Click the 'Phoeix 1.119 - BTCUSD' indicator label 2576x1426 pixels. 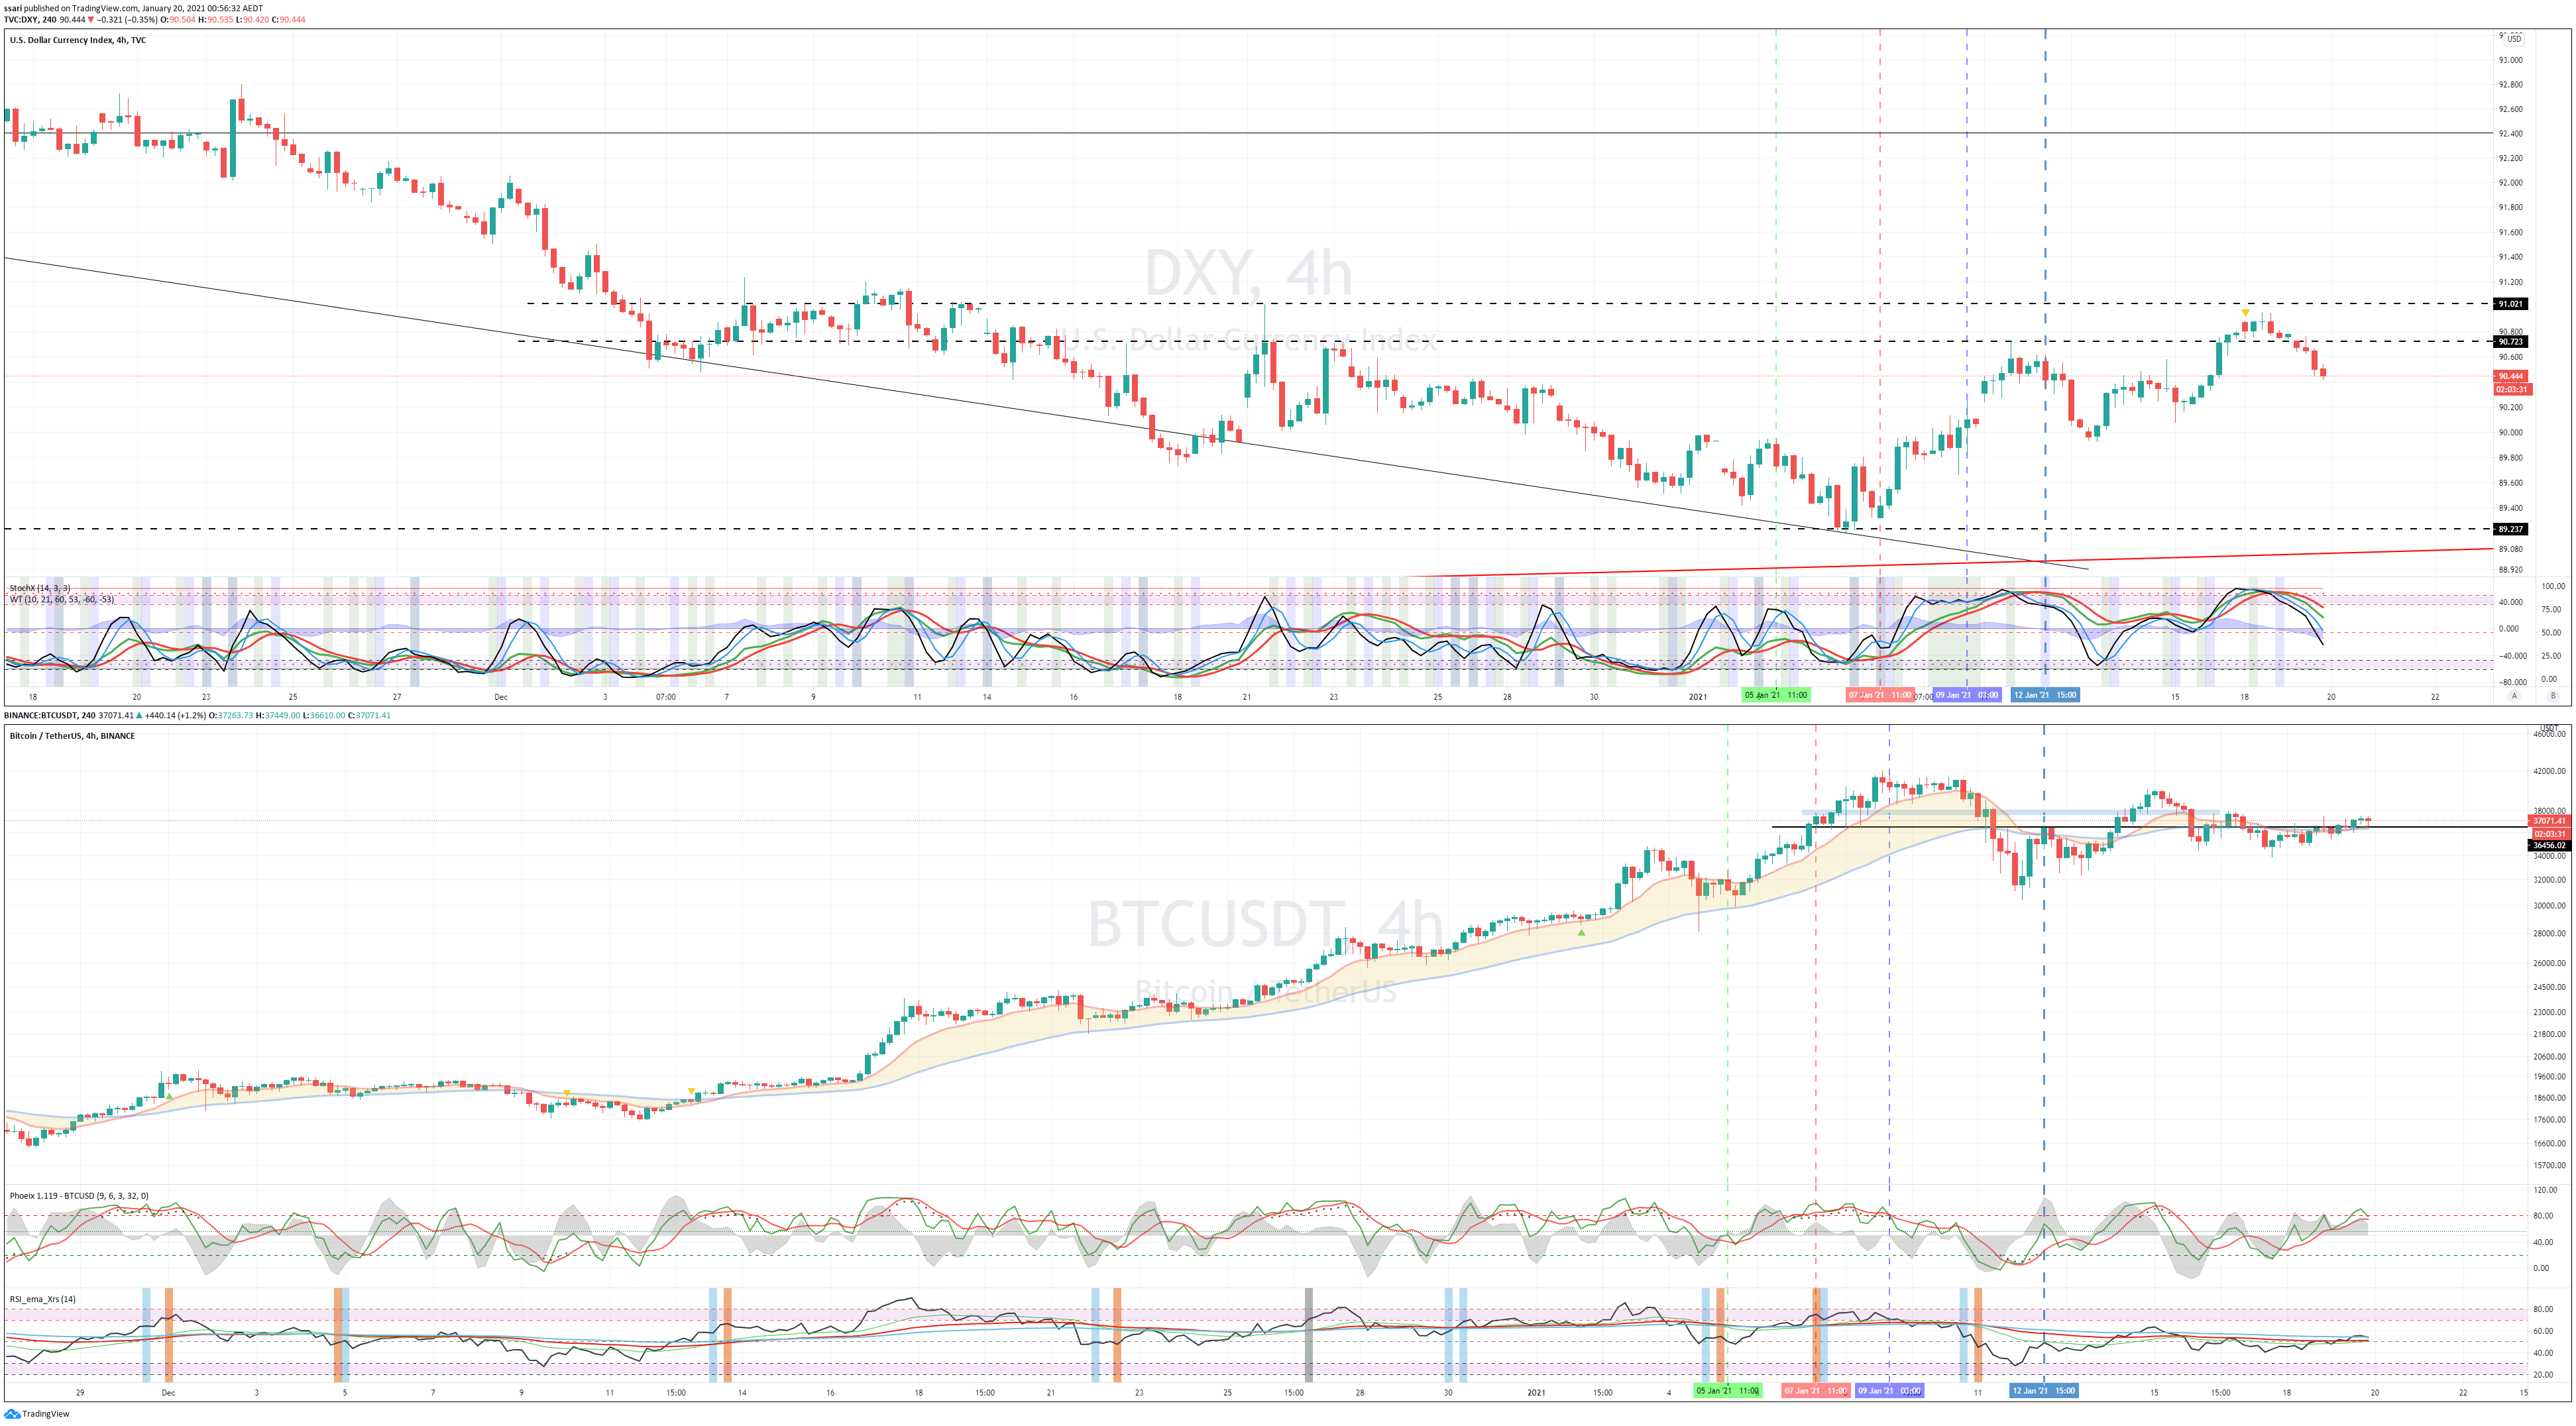[x=78, y=1196]
